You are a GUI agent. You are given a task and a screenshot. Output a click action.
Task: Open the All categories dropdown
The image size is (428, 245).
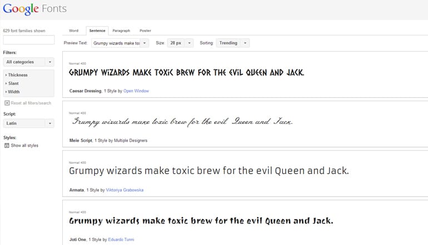point(28,62)
